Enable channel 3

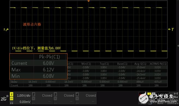[x=55, y=94]
